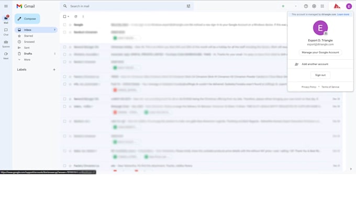Star the Google security alert email
This screenshot has width=356, height=214.
pos(70,25)
